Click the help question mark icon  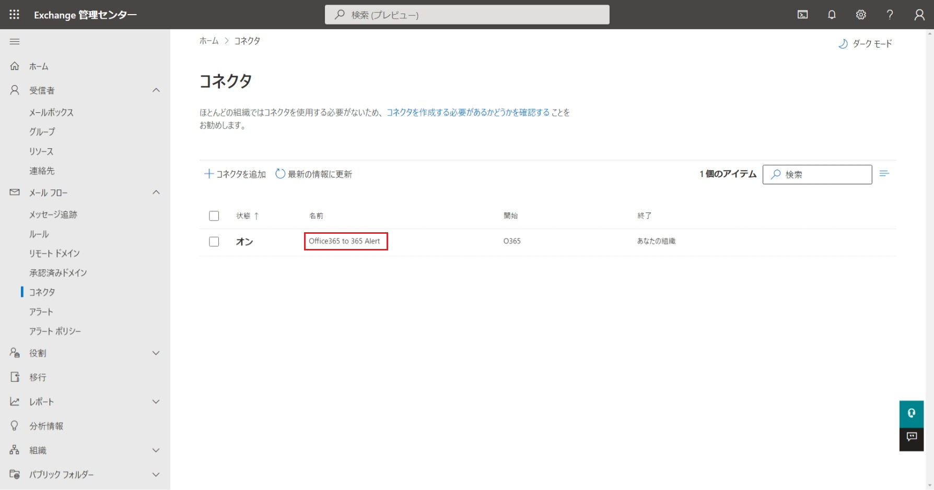click(x=890, y=15)
